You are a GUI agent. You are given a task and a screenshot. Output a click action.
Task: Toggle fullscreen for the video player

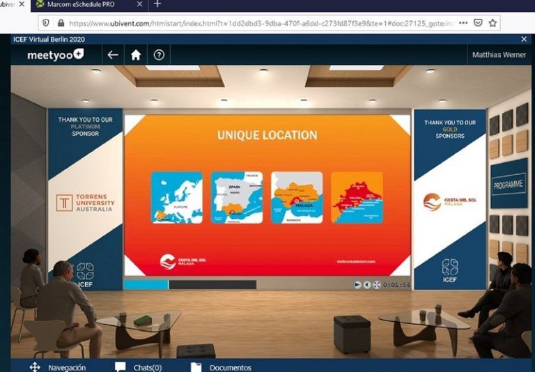(x=376, y=285)
